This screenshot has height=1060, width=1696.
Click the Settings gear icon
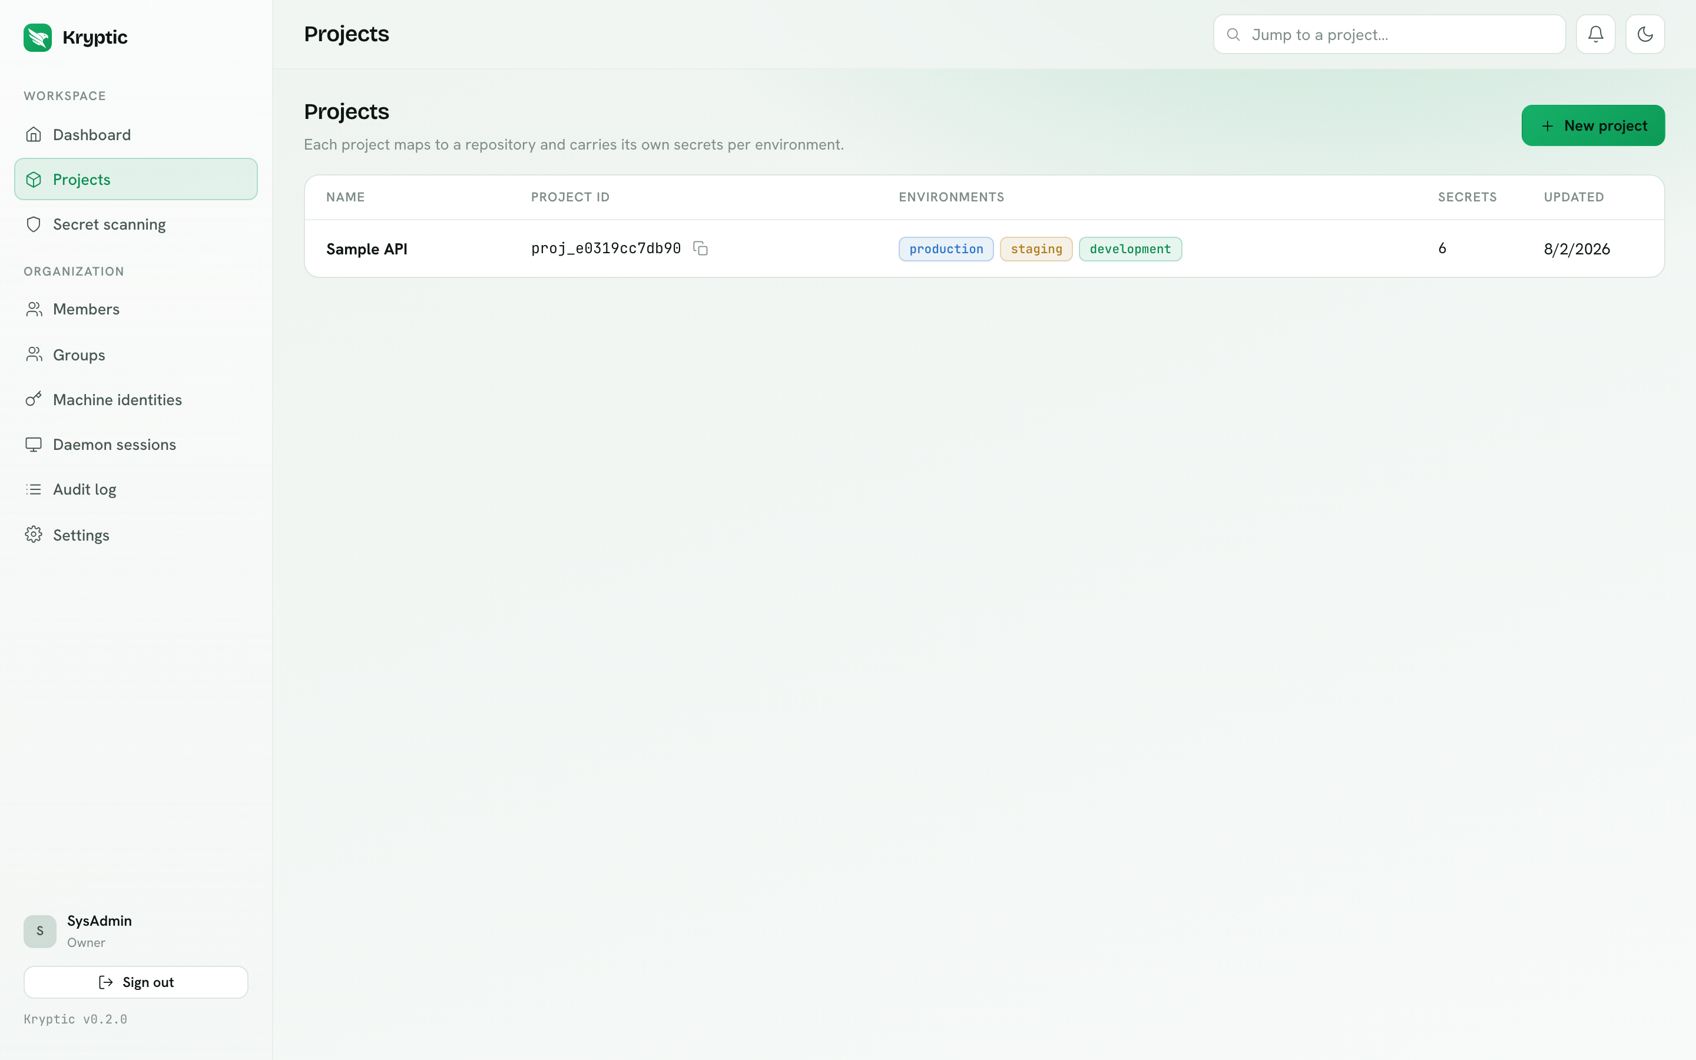tap(34, 535)
